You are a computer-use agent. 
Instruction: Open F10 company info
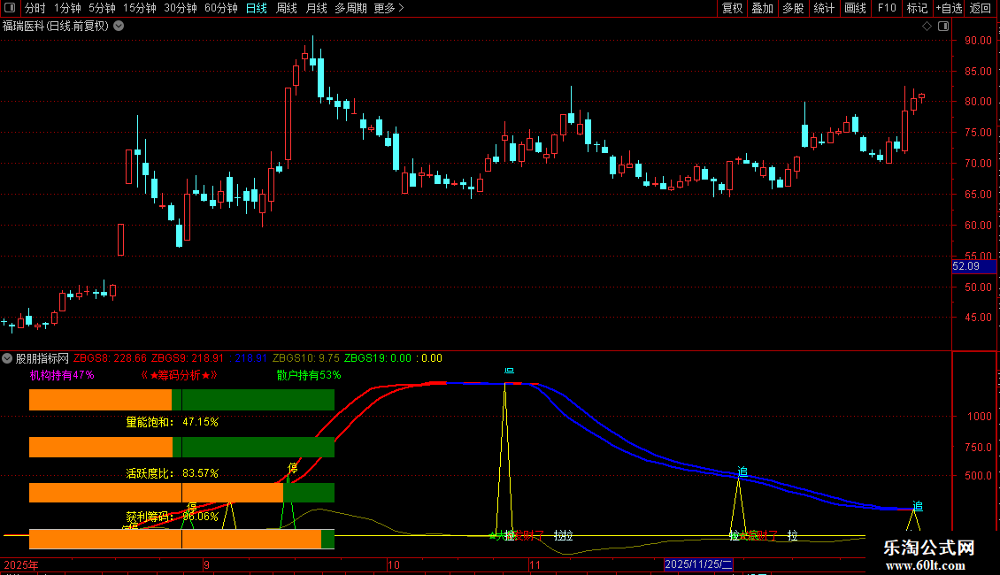[887, 8]
